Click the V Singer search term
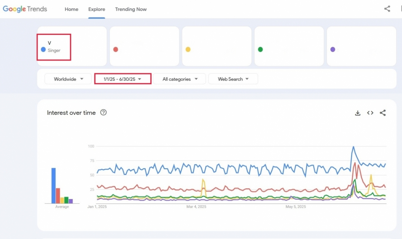The image size is (402, 239). click(54, 47)
